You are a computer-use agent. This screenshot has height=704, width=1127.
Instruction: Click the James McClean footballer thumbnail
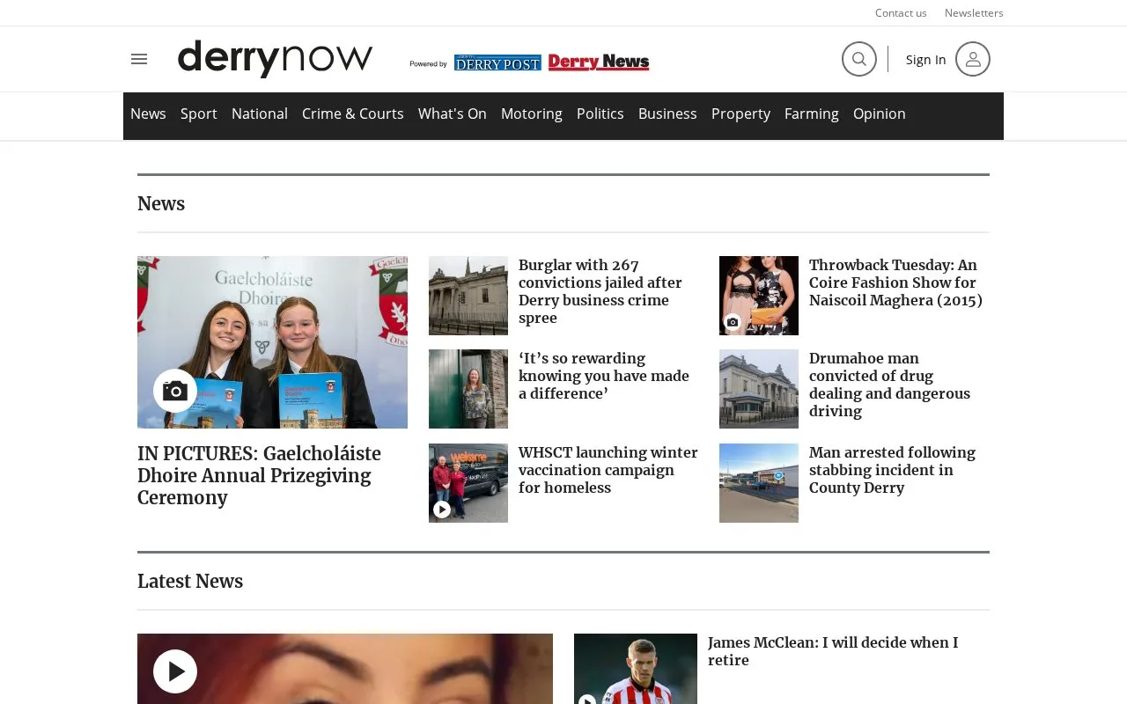coord(636,669)
